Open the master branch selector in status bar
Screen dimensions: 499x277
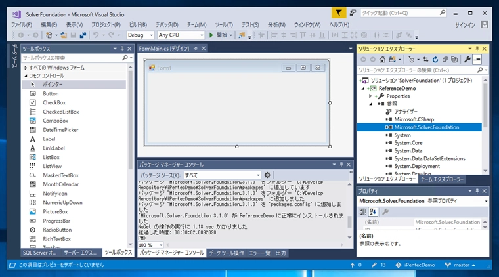(x=460, y=265)
